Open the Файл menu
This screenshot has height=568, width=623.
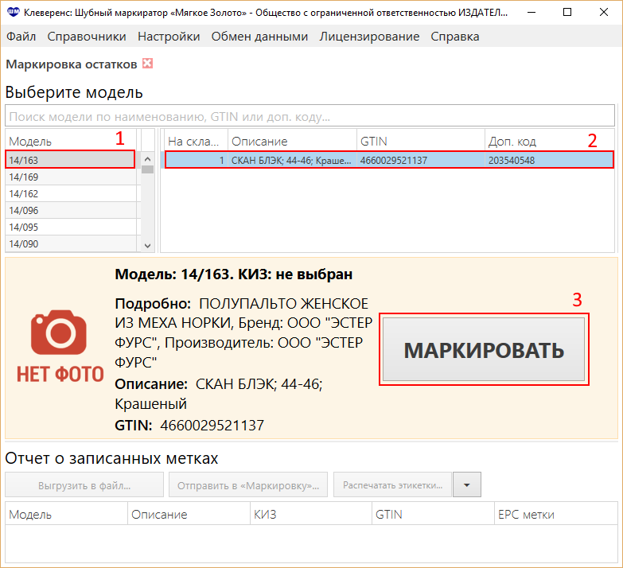click(x=21, y=37)
